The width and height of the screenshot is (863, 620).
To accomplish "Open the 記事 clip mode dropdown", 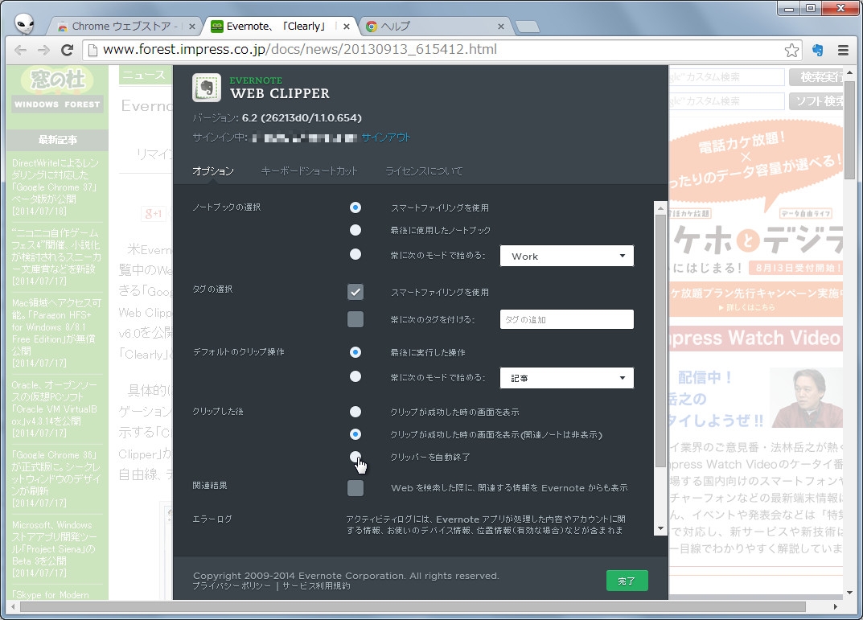I will point(566,377).
